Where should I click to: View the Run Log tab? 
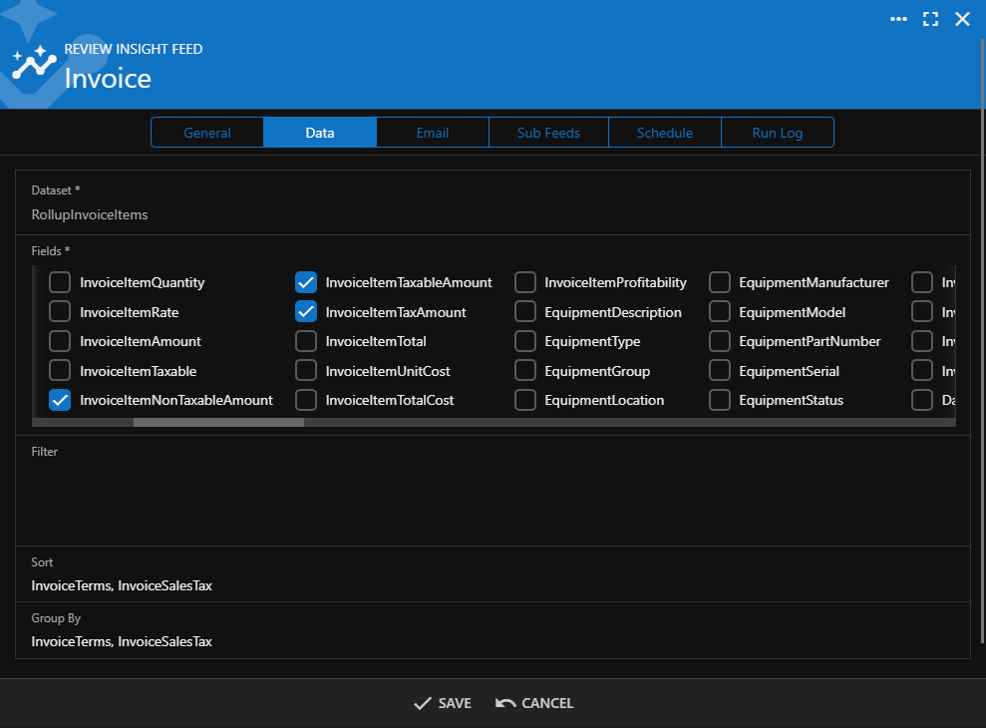tap(778, 133)
